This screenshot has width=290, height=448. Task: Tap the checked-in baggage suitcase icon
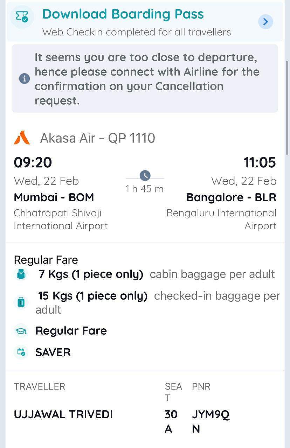point(21,302)
